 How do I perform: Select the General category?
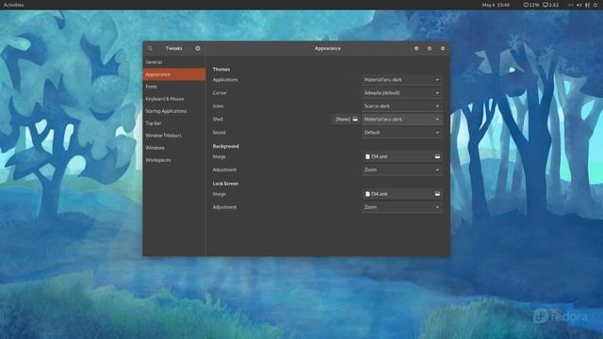pos(174,62)
